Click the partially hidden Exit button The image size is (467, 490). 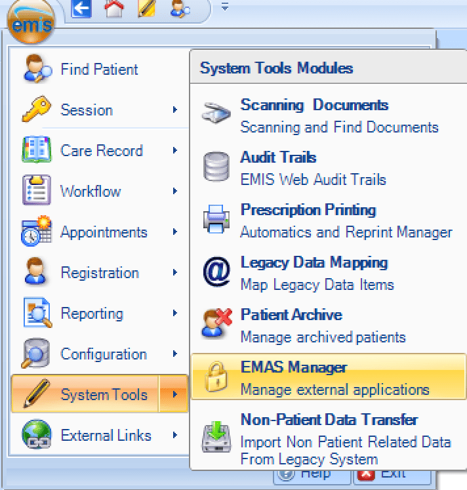click(x=392, y=477)
